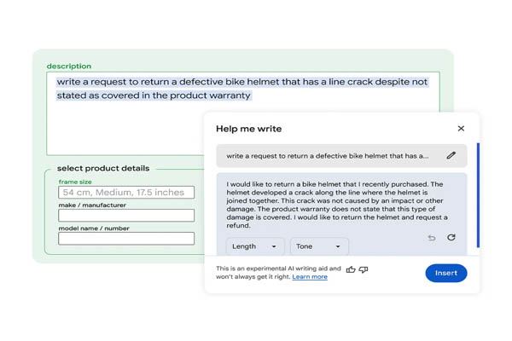Open the Tone dropdown
Screen dimensions: 512x341
point(319,246)
